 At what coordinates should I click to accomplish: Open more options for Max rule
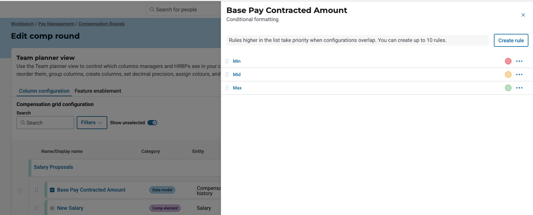[x=519, y=88]
